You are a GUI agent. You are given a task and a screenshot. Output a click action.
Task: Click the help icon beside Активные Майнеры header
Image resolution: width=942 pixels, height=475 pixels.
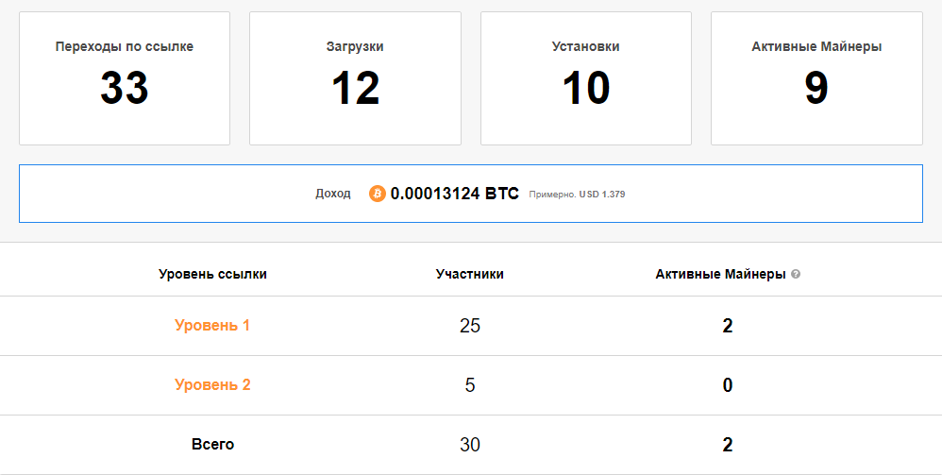[796, 275]
